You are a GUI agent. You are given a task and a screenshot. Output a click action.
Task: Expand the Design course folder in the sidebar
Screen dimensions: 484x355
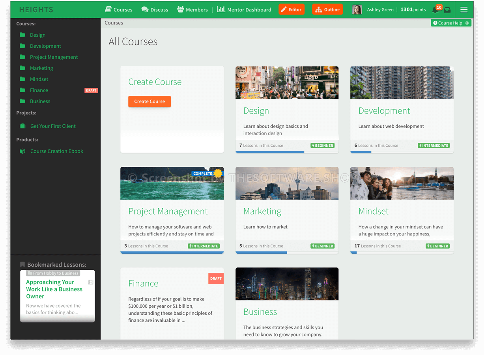pos(22,35)
